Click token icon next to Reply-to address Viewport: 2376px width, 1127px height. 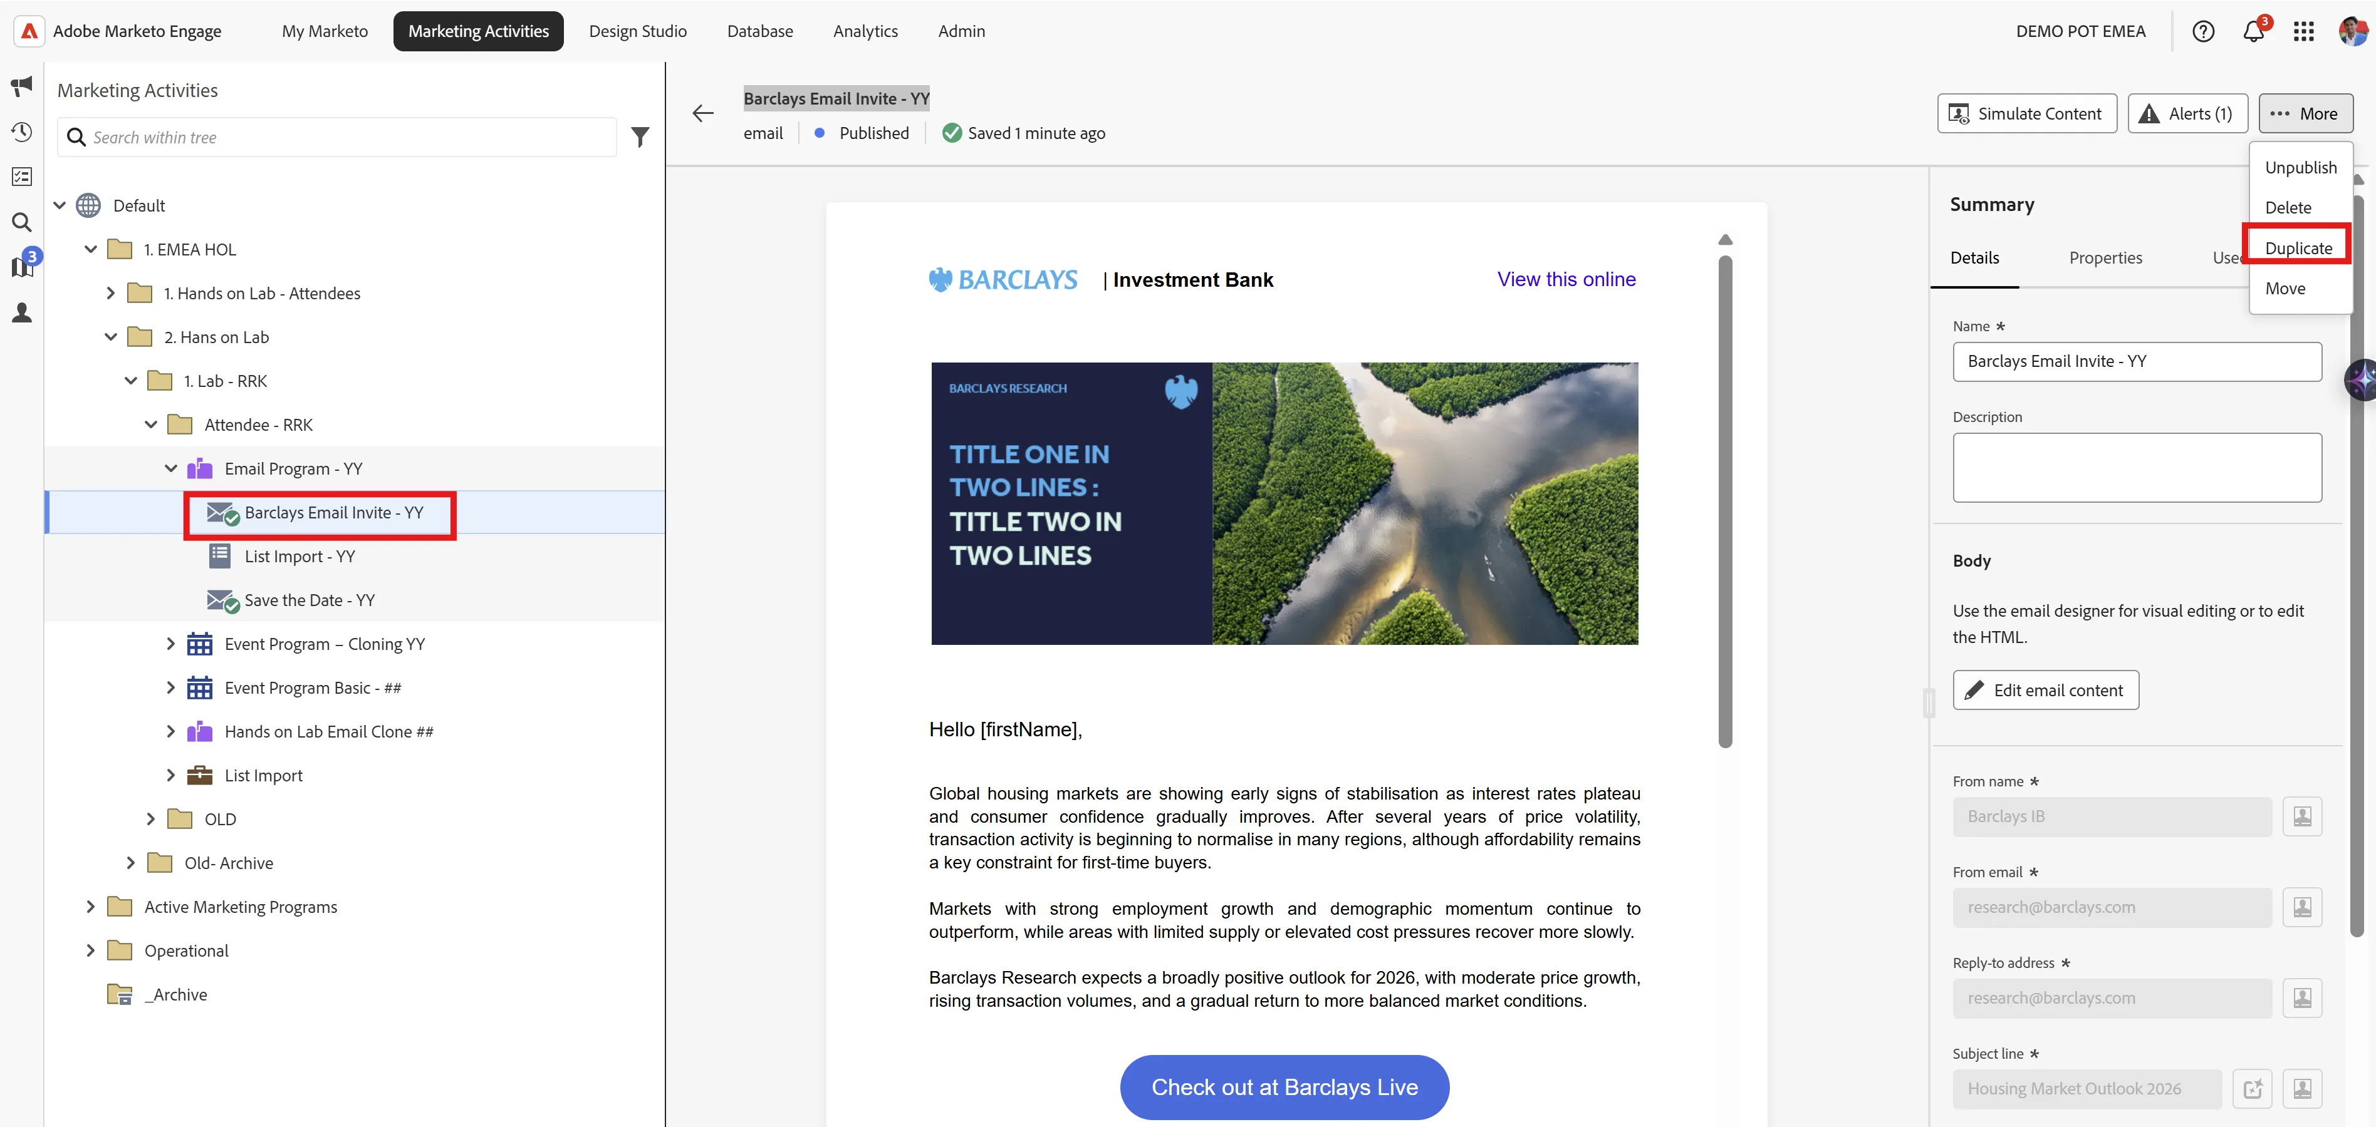[2302, 998]
